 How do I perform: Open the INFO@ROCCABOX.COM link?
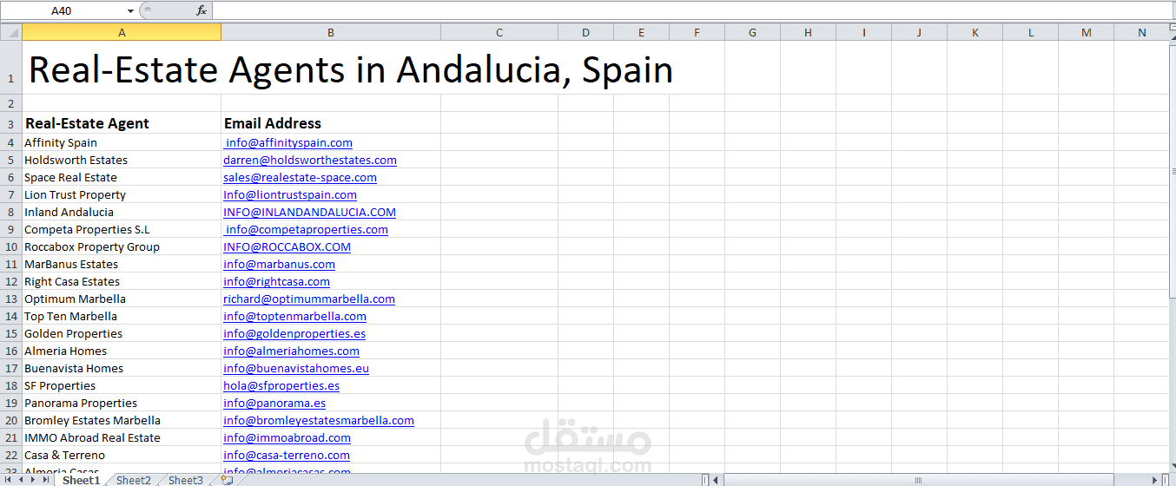287,246
